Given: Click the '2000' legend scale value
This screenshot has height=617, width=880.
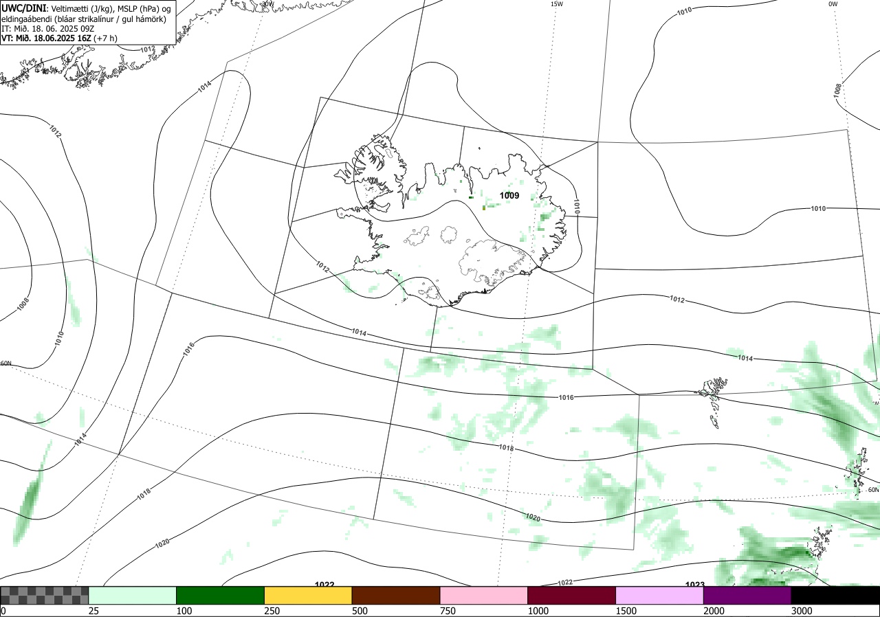Looking at the screenshot, I should [714, 611].
